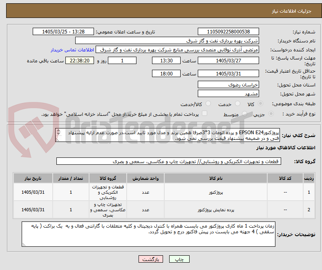This screenshot has width=322, height=270.
Task: Select the کالا/خدمت radio button
Action: (x=208, y=104)
